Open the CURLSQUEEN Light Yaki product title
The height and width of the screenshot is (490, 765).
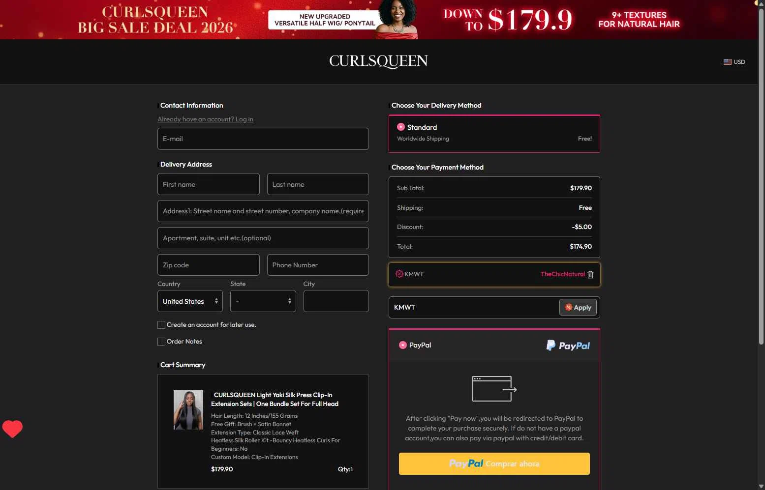275,399
